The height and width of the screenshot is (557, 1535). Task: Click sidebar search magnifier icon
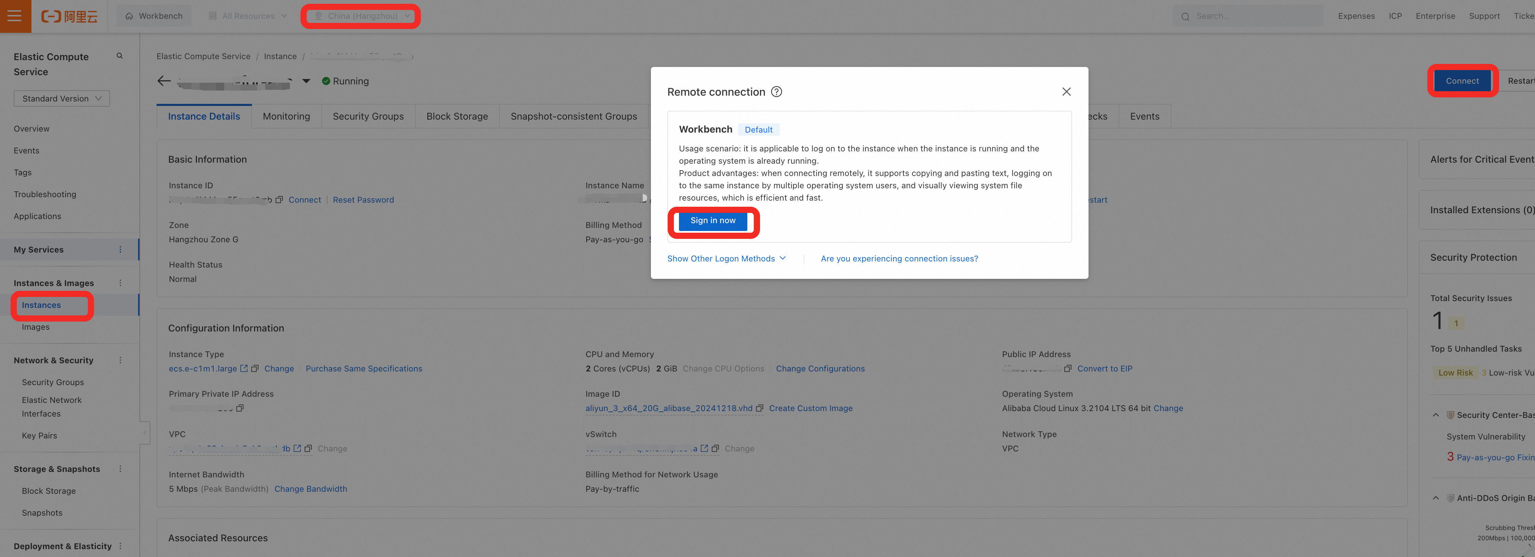pos(120,56)
